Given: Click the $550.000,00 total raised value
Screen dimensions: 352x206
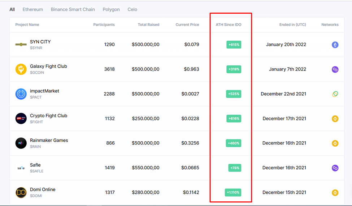Looking at the screenshot, I should point(146,168).
